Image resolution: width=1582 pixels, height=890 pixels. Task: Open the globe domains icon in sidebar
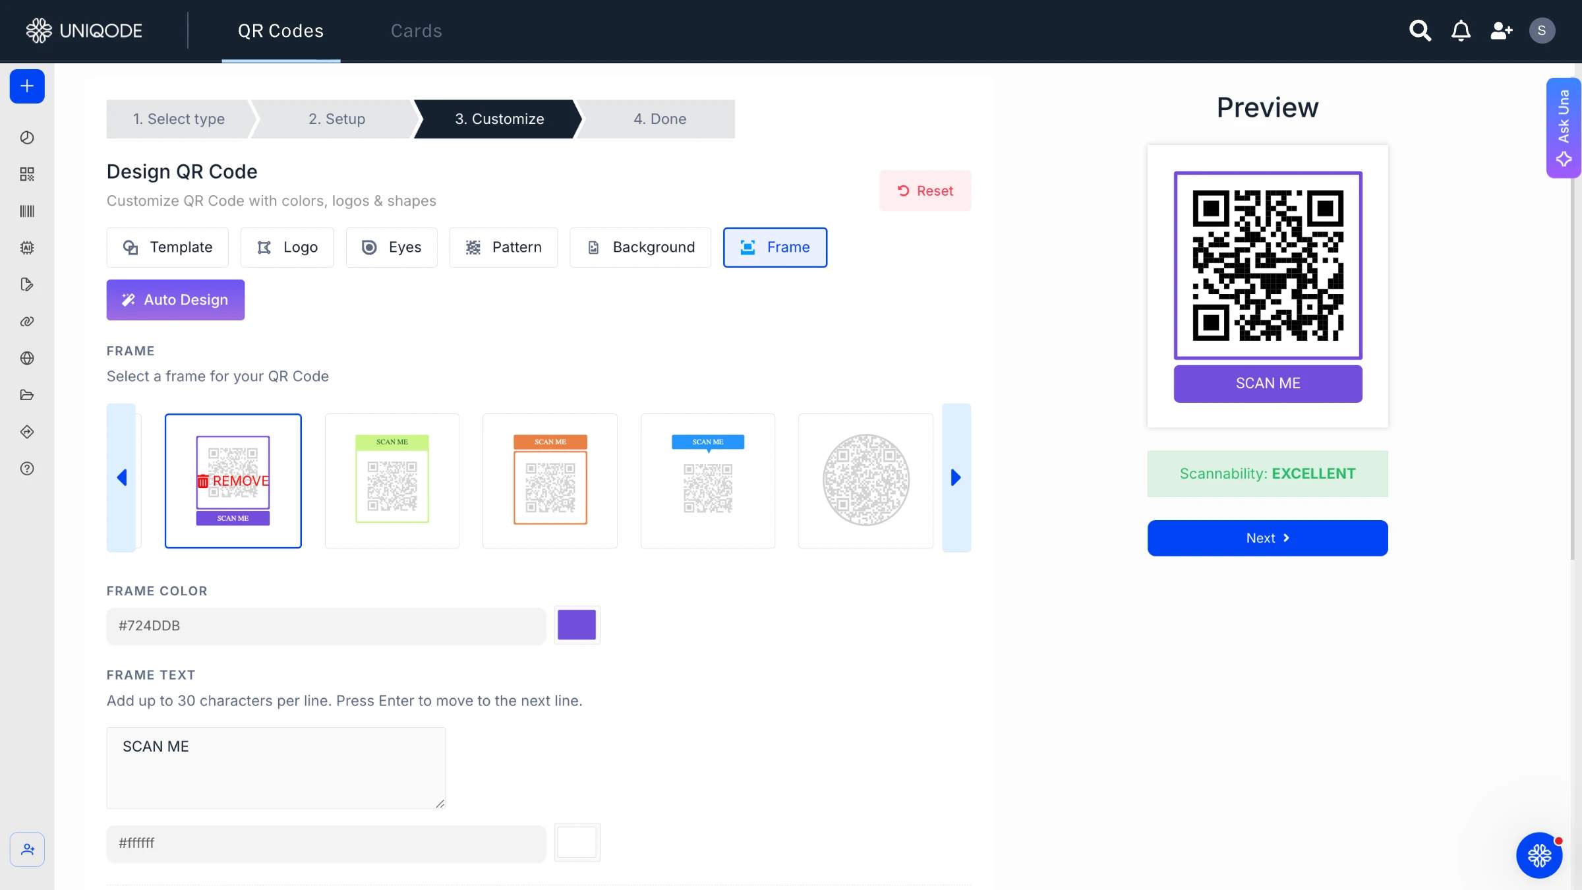click(x=27, y=358)
